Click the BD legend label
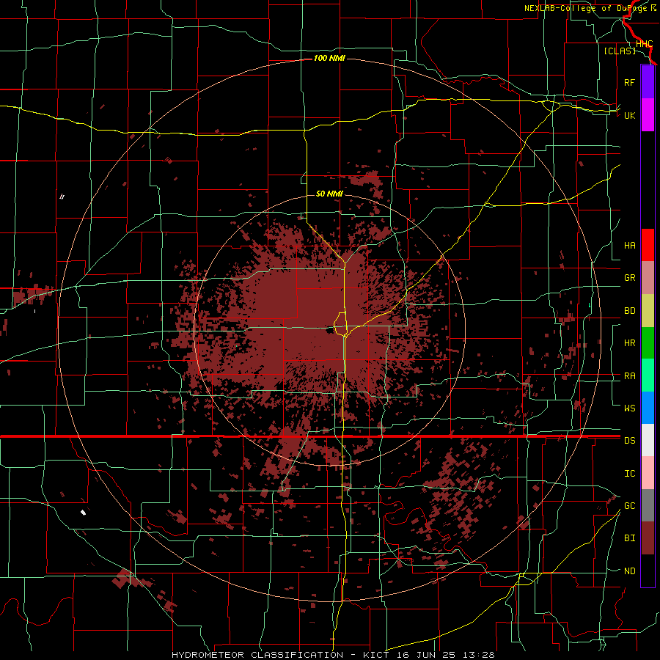 [x=629, y=311]
